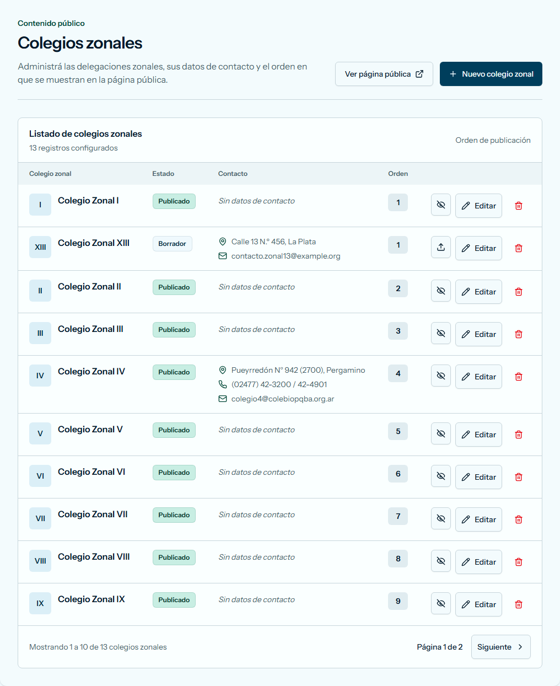Hide Colegio Zonal III using eye icon
This screenshot has height=686, width=560.
(441, 333)
